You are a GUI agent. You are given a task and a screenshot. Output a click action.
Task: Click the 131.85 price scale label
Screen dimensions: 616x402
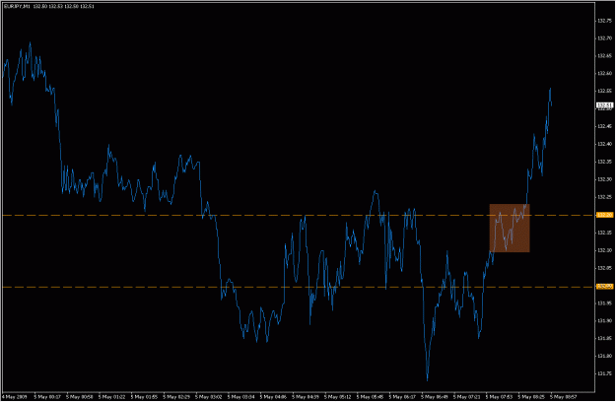point(604,338)
